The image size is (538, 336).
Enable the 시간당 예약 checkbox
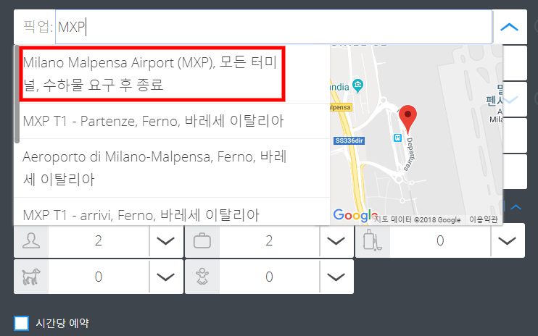pos(22,323)
